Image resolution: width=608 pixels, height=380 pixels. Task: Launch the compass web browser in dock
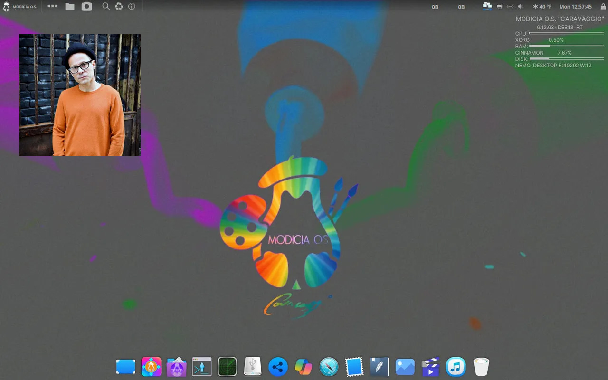click(x=329, y=367)
